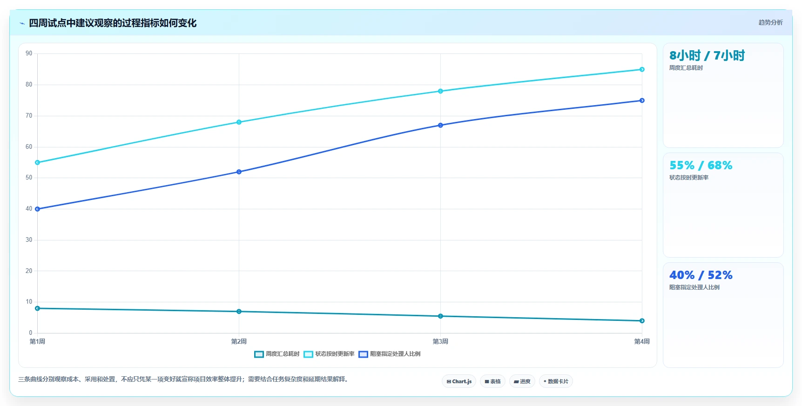This screenshot has width=802, height=406.
Task: Click the 周度汇总耗时 point at 第4周
Action: [x=642, y=321]
